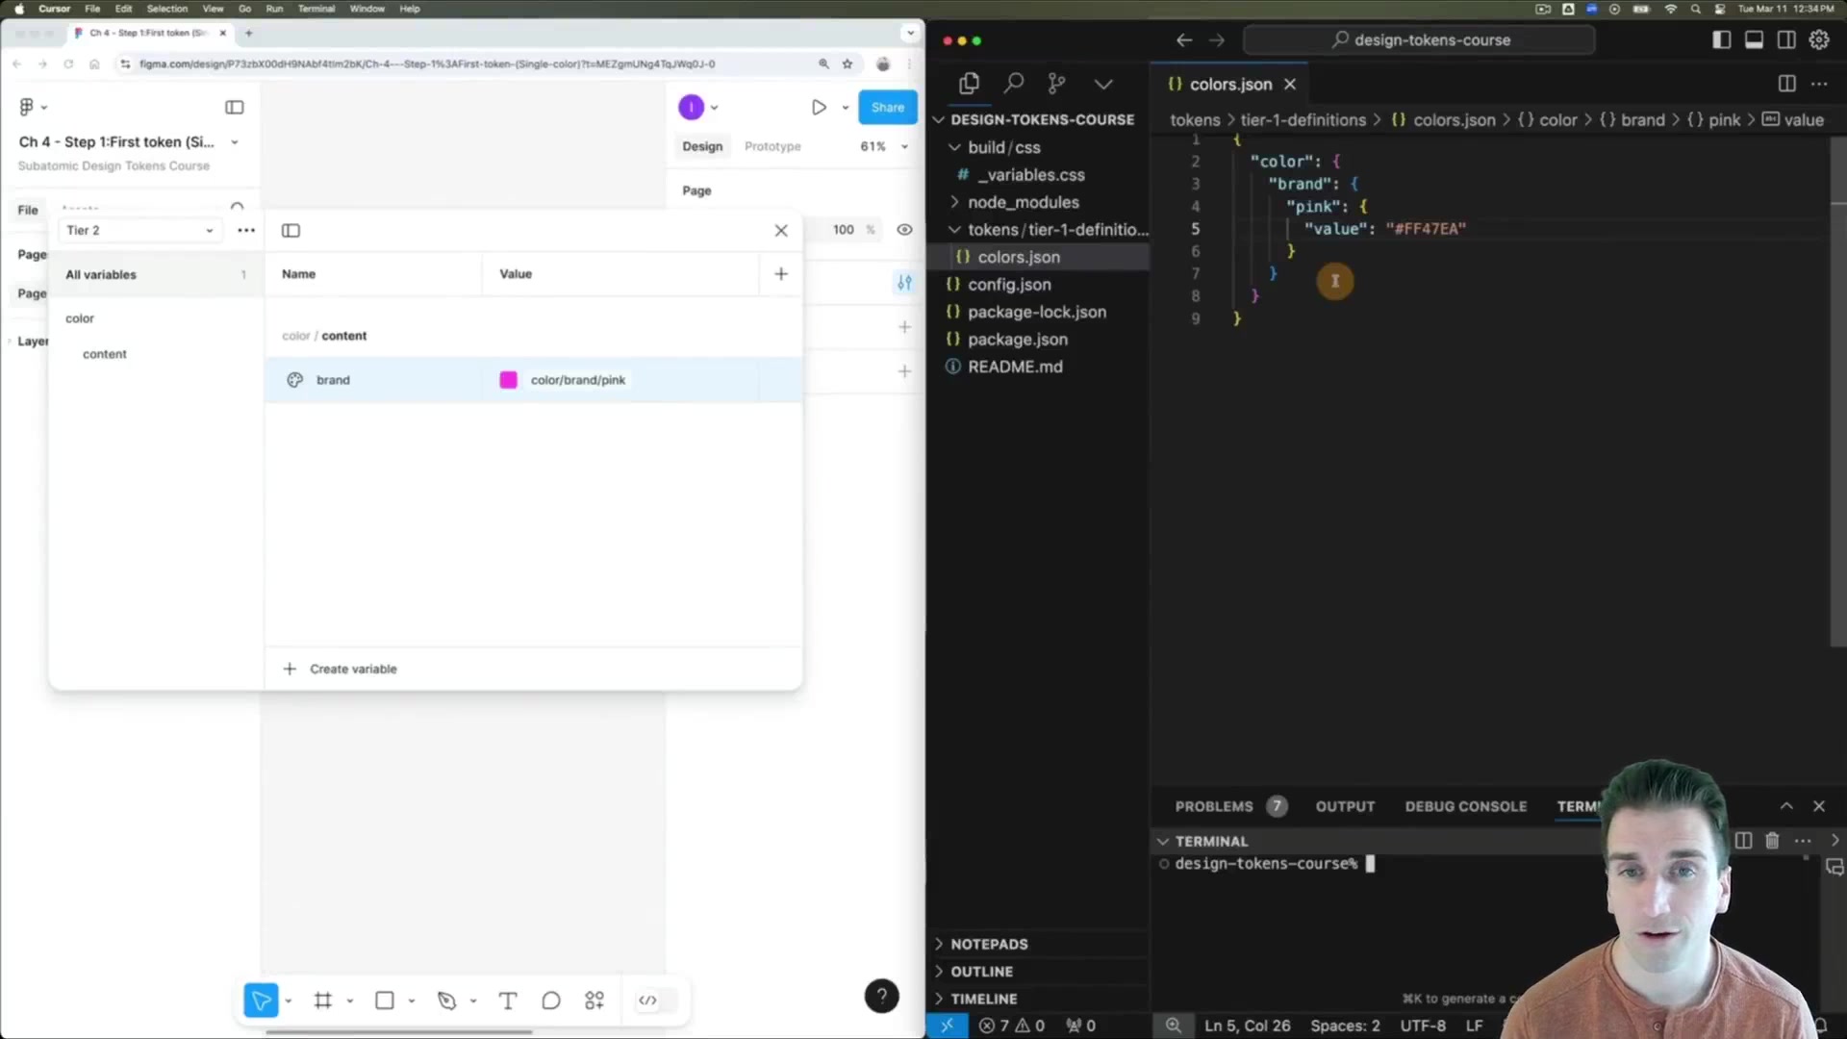Select All variables group
This screenshot has height=1039, width=1847.
pyautogui.click(x=157, y=274)
